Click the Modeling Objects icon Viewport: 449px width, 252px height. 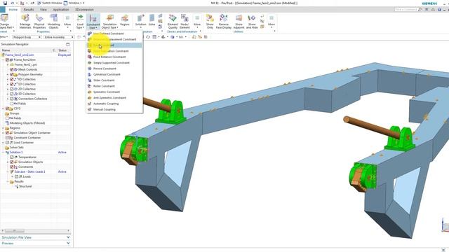click(x=53, y=22)
